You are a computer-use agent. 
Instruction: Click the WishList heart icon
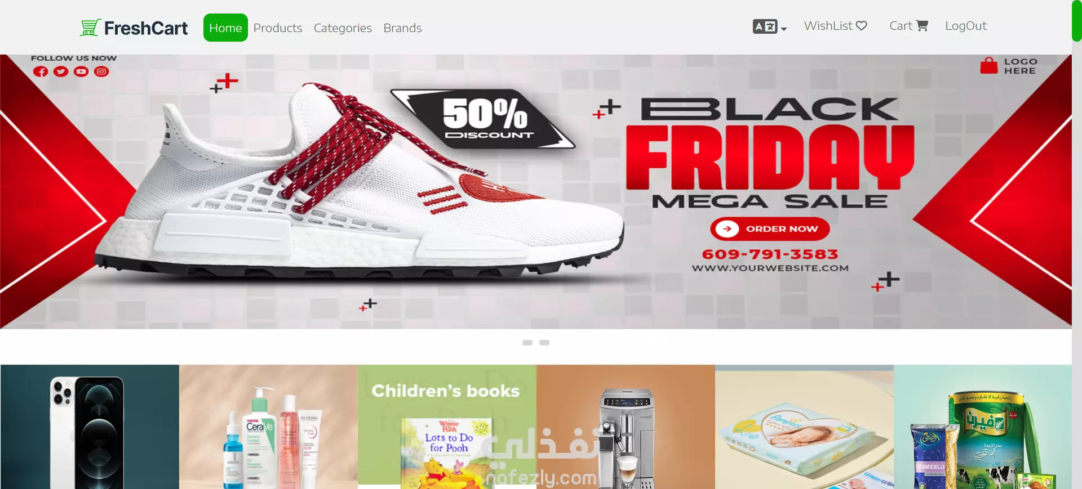tap(861, 26)
